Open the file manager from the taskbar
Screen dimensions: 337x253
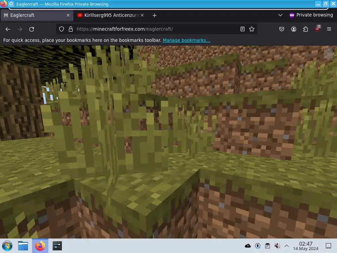tap(23, 246)
